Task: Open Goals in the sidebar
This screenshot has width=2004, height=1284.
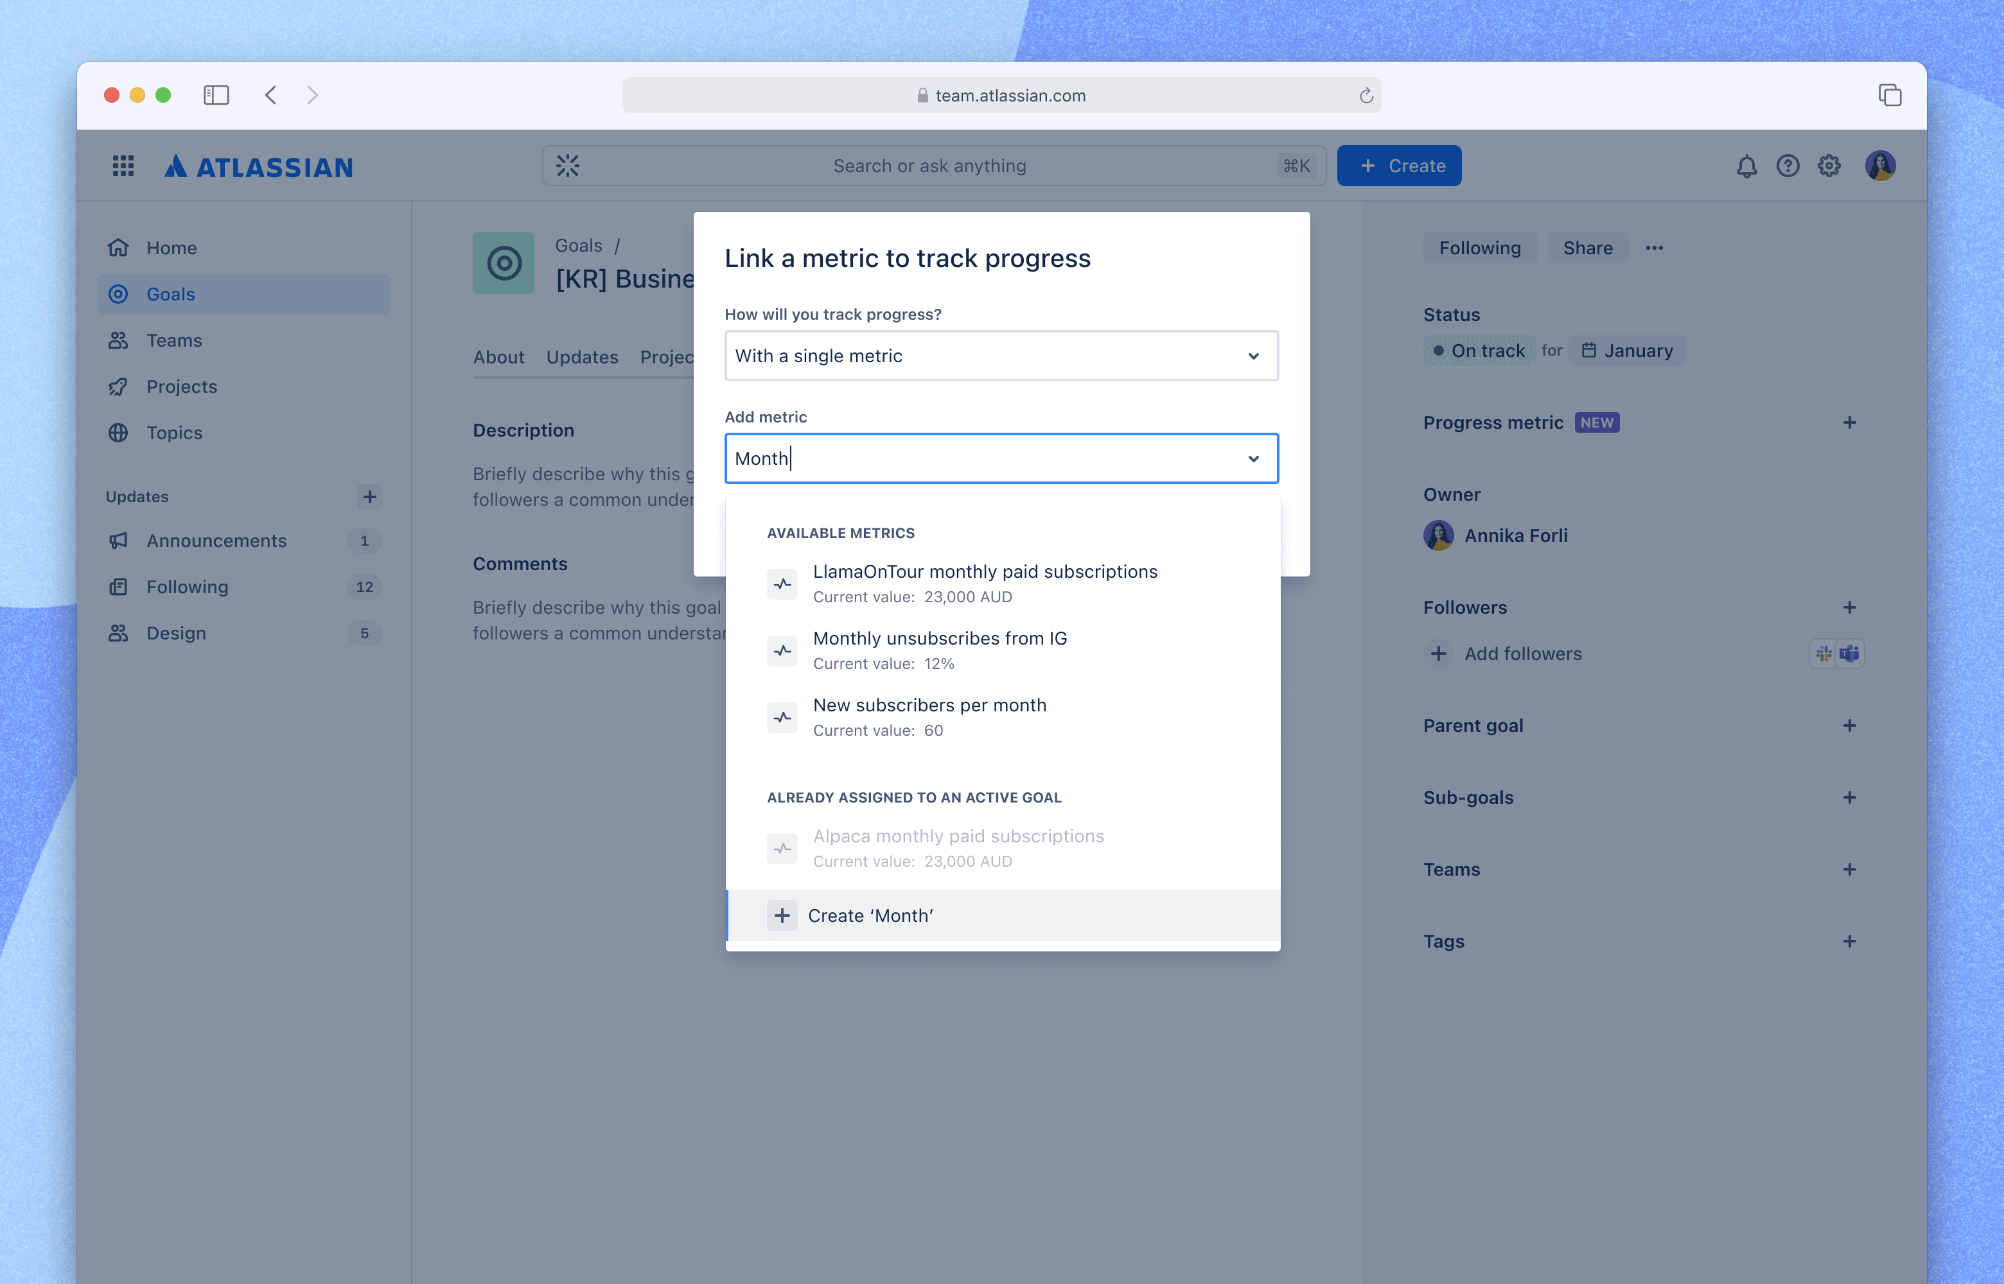Action: (x=243, y=294)
